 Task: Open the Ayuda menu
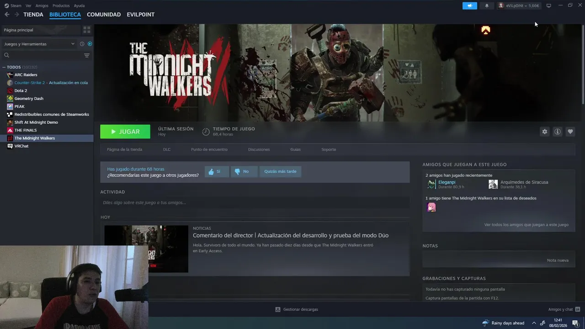click(79, 5)
